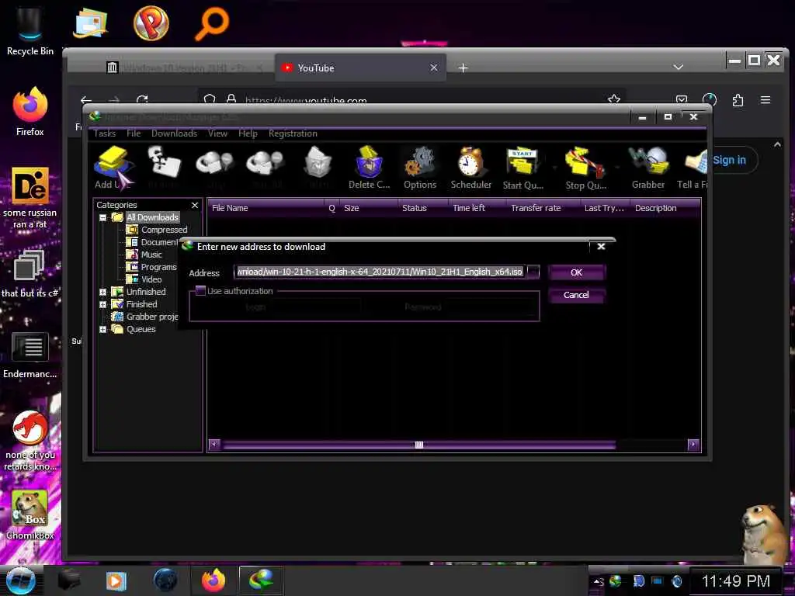Open the File menu

tap(134, 133)
